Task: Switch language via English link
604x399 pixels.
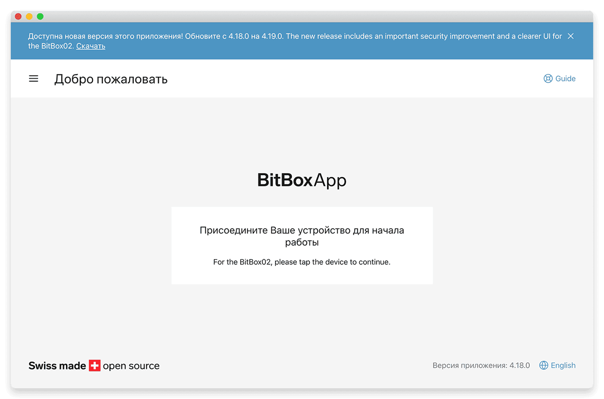Action: tap(563, 365)
